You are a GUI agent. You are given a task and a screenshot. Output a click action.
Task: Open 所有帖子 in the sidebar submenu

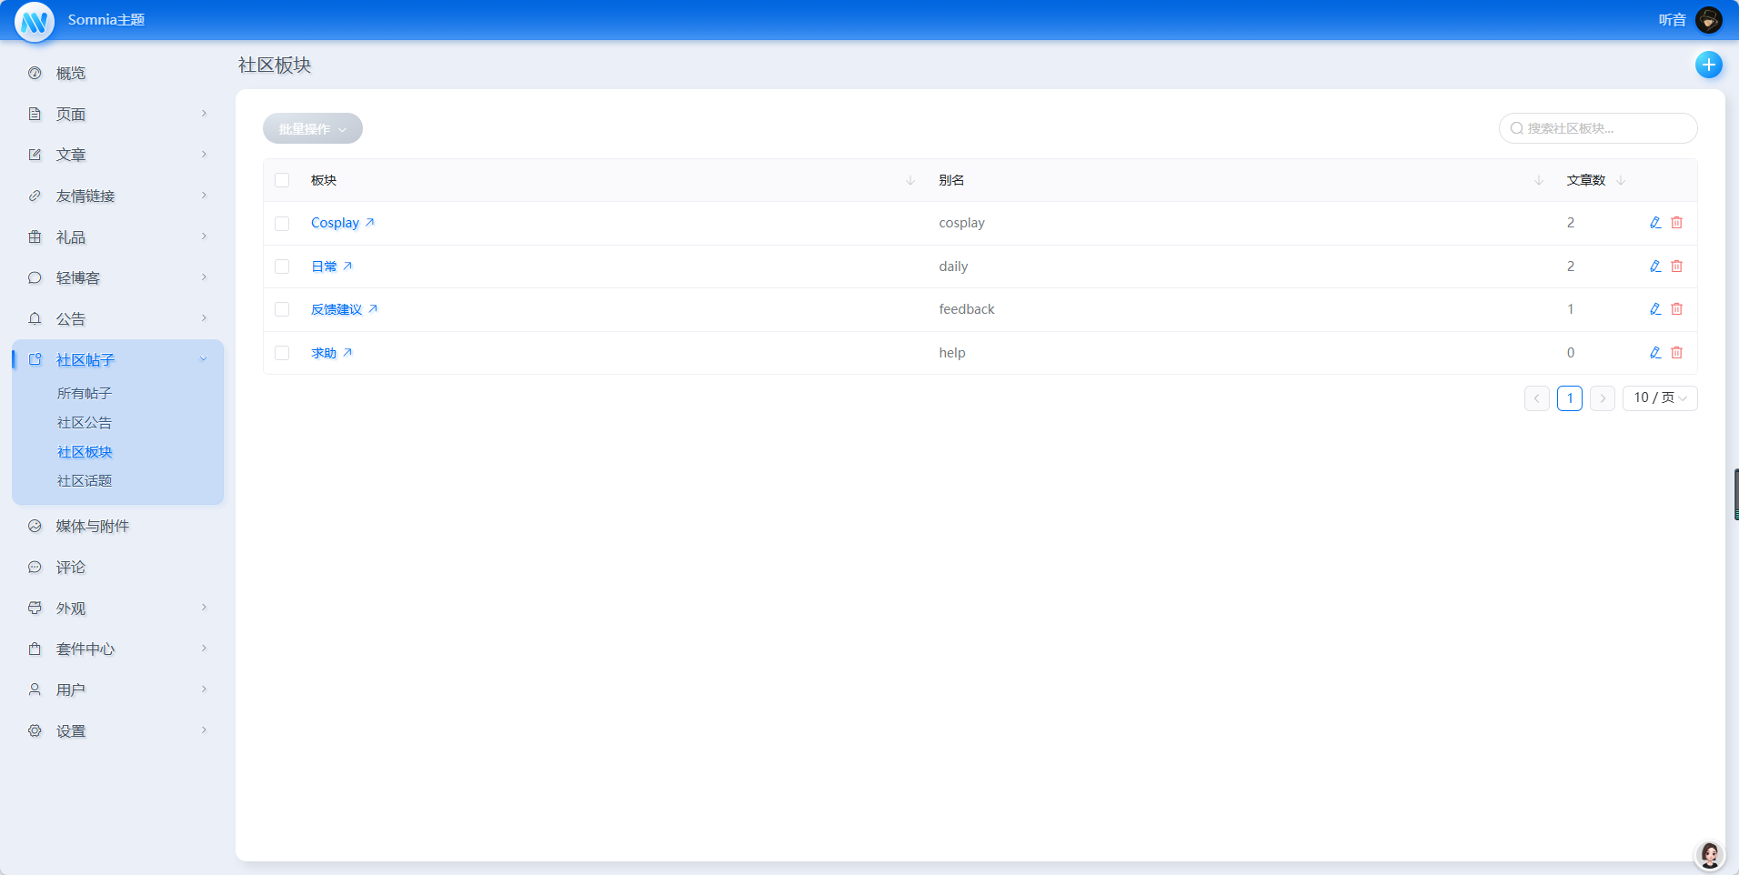pyautogui.click(x=85, y=394)
